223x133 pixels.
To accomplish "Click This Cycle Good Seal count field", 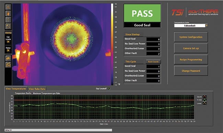I will point(153,66).
